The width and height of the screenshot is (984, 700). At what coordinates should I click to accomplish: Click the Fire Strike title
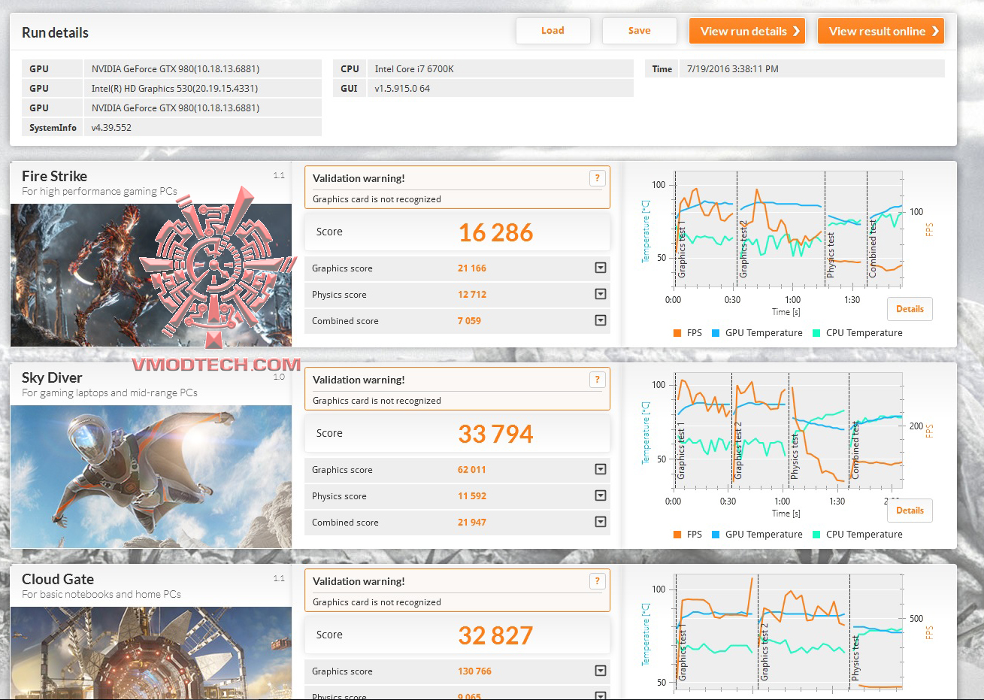pyautogui.click(x=54, y=176)
